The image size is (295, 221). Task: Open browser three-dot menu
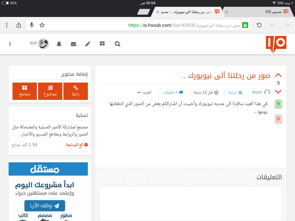7,25
